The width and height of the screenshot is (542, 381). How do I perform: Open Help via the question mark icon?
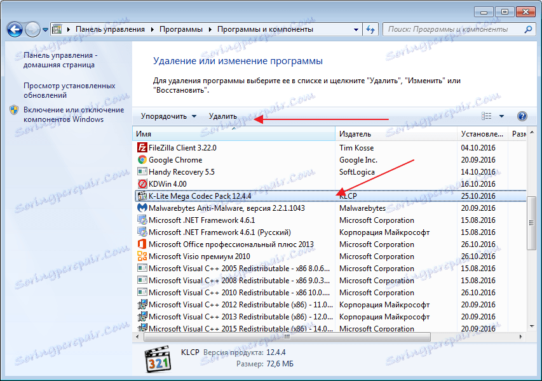pos(521,116)
